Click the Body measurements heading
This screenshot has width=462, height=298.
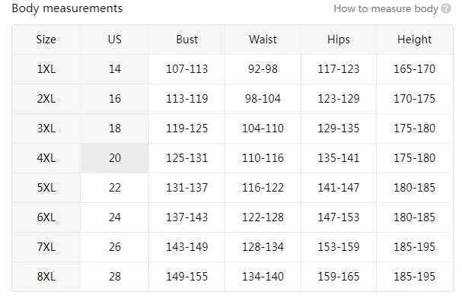(x=67, y=8)
